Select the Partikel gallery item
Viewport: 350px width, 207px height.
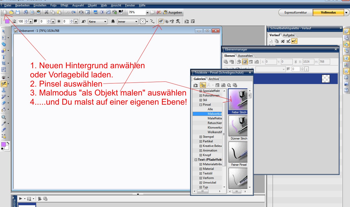(208, 141)
